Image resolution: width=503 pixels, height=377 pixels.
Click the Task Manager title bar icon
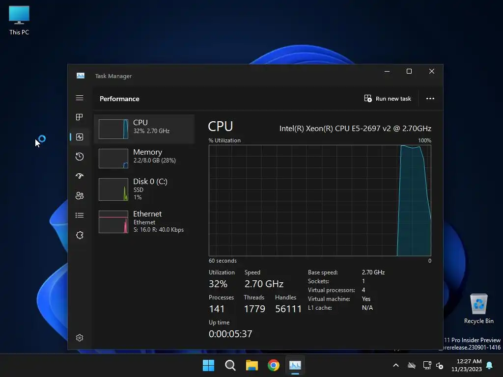pos(81,76)
